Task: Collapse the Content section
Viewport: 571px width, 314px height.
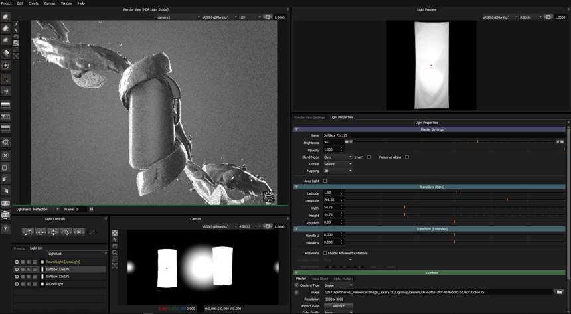Action: pos(296,272)
